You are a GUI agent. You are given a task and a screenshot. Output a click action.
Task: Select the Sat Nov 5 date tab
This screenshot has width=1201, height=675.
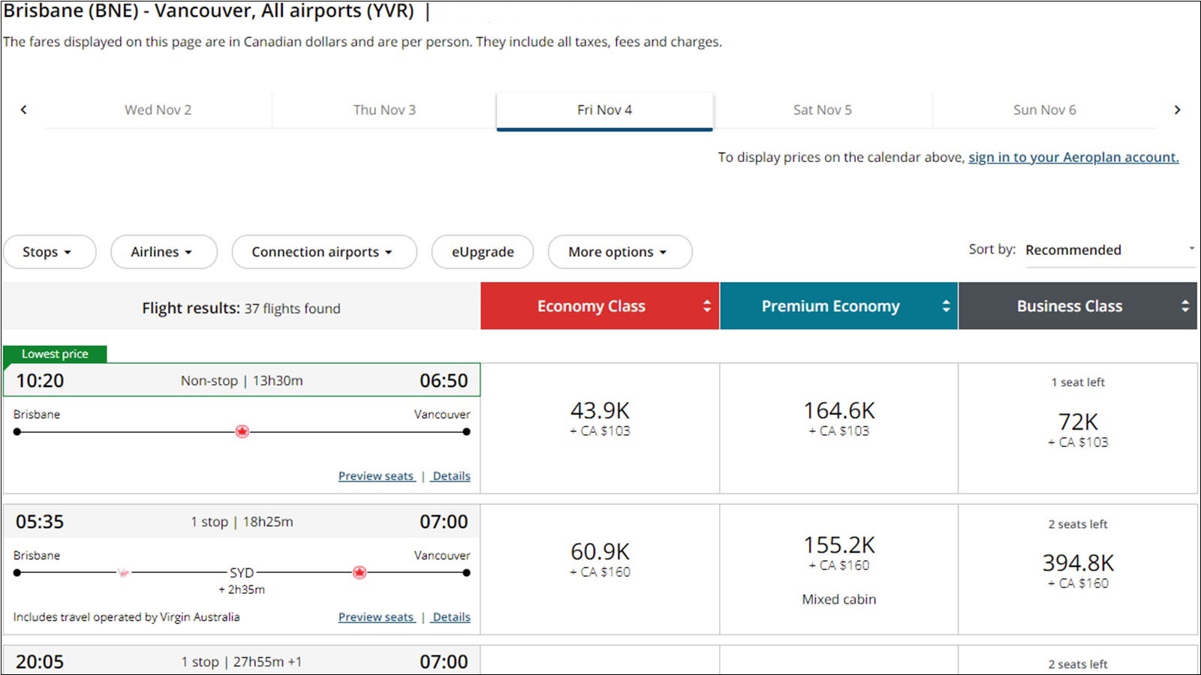click(823, 109)
